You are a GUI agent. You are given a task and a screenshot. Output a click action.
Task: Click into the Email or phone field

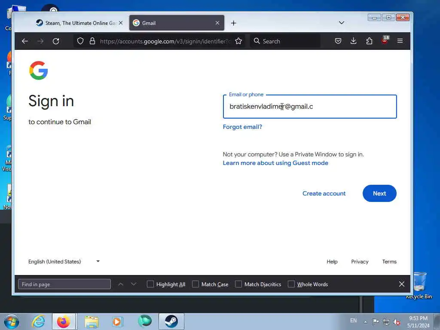tap(310, 107)
